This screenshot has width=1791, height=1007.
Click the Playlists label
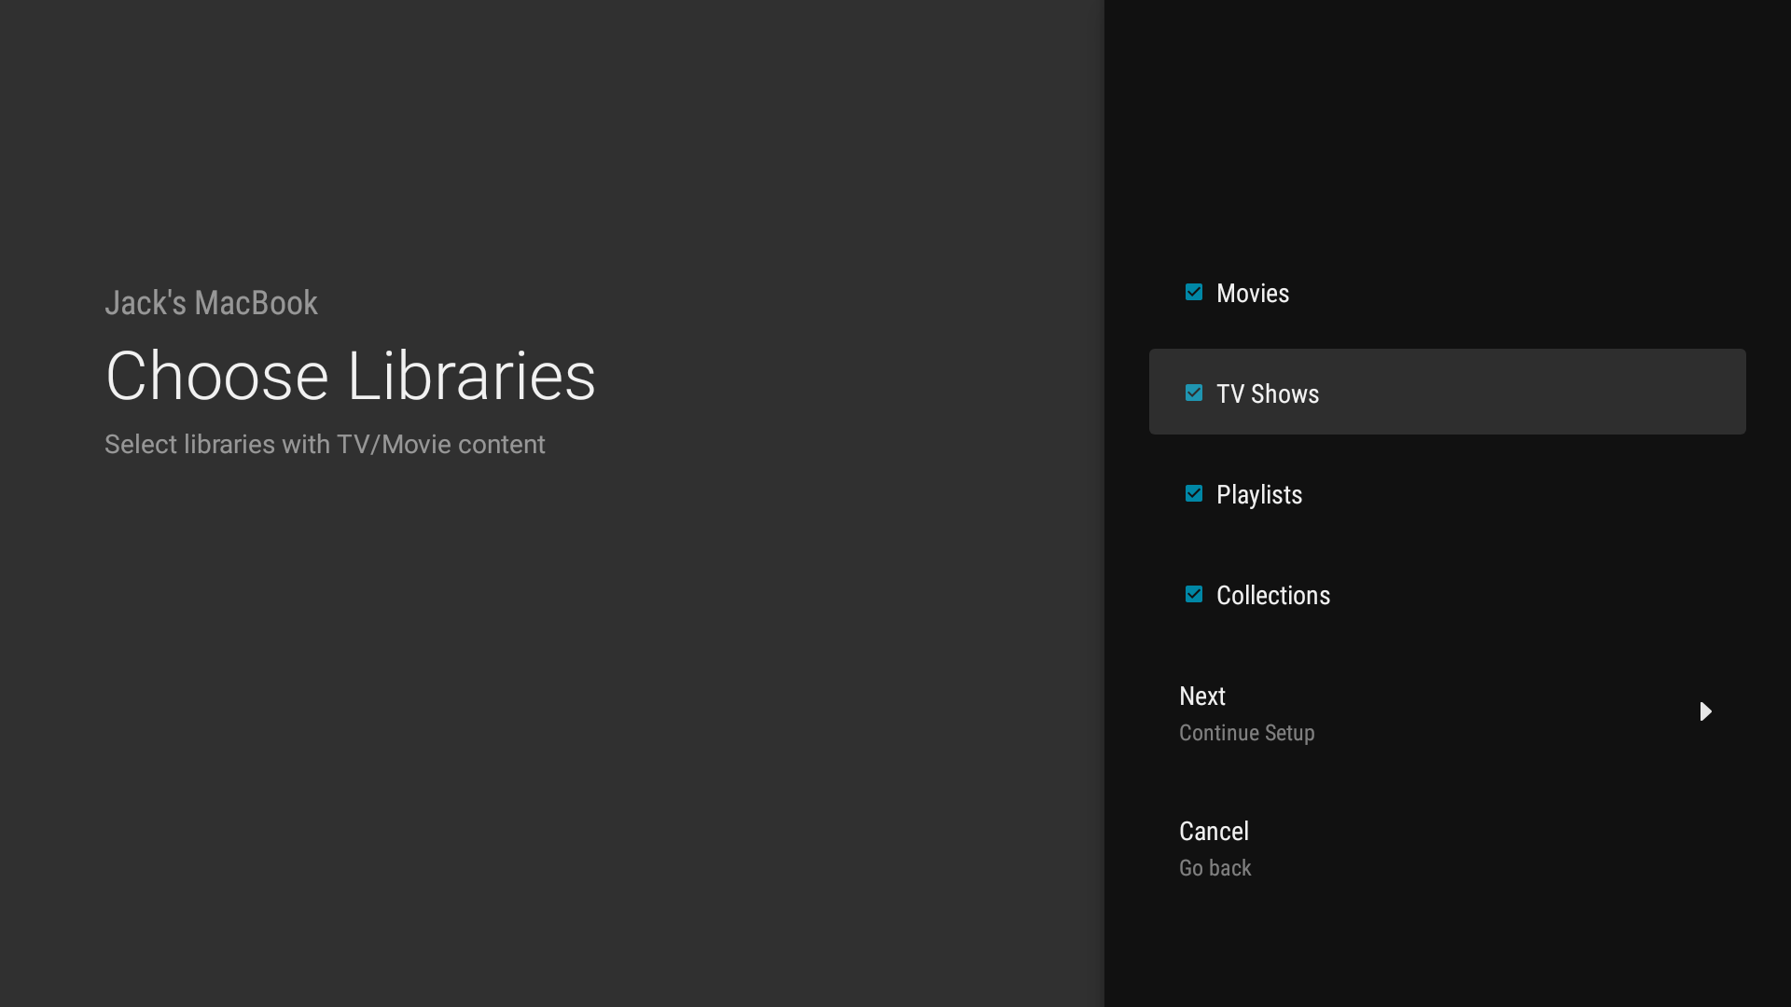[x=1259, y=495]
